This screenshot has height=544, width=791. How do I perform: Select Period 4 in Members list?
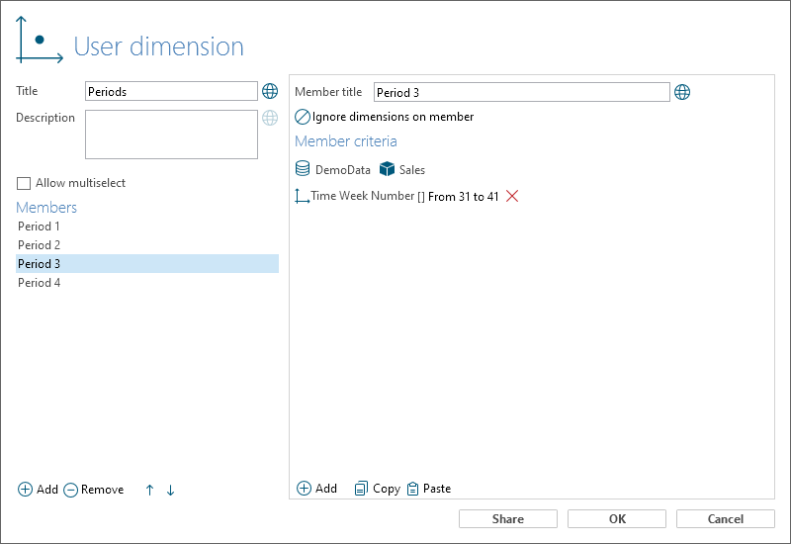pyautogui.click(x=147, y=283)
